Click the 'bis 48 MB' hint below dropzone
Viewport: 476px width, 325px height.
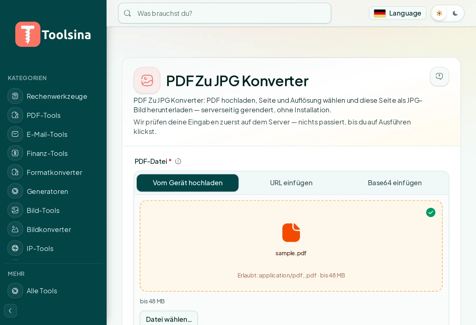click(x=152, y=301)
